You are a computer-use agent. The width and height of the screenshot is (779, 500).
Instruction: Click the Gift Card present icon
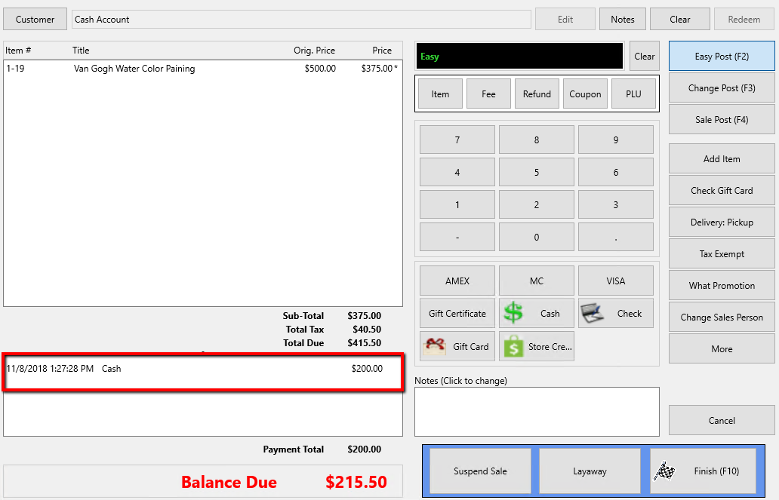pos(434,347)
